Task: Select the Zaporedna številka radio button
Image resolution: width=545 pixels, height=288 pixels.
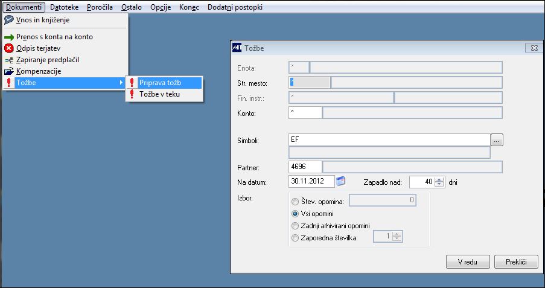Action: [295, 238]
